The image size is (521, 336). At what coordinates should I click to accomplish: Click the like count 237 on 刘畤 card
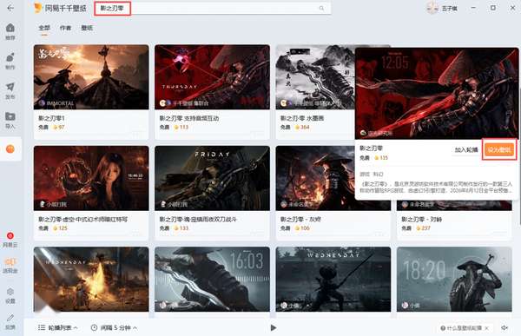pyautogui.click(x=424, y=228)
